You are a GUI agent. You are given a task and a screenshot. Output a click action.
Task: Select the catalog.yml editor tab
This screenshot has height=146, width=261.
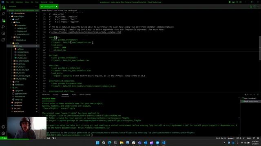[49, 6]
